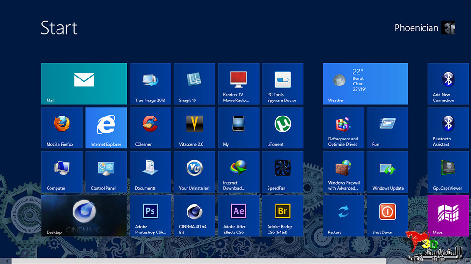Launch SpeedFan
471x264 pixels.
[x=283, y=172]
